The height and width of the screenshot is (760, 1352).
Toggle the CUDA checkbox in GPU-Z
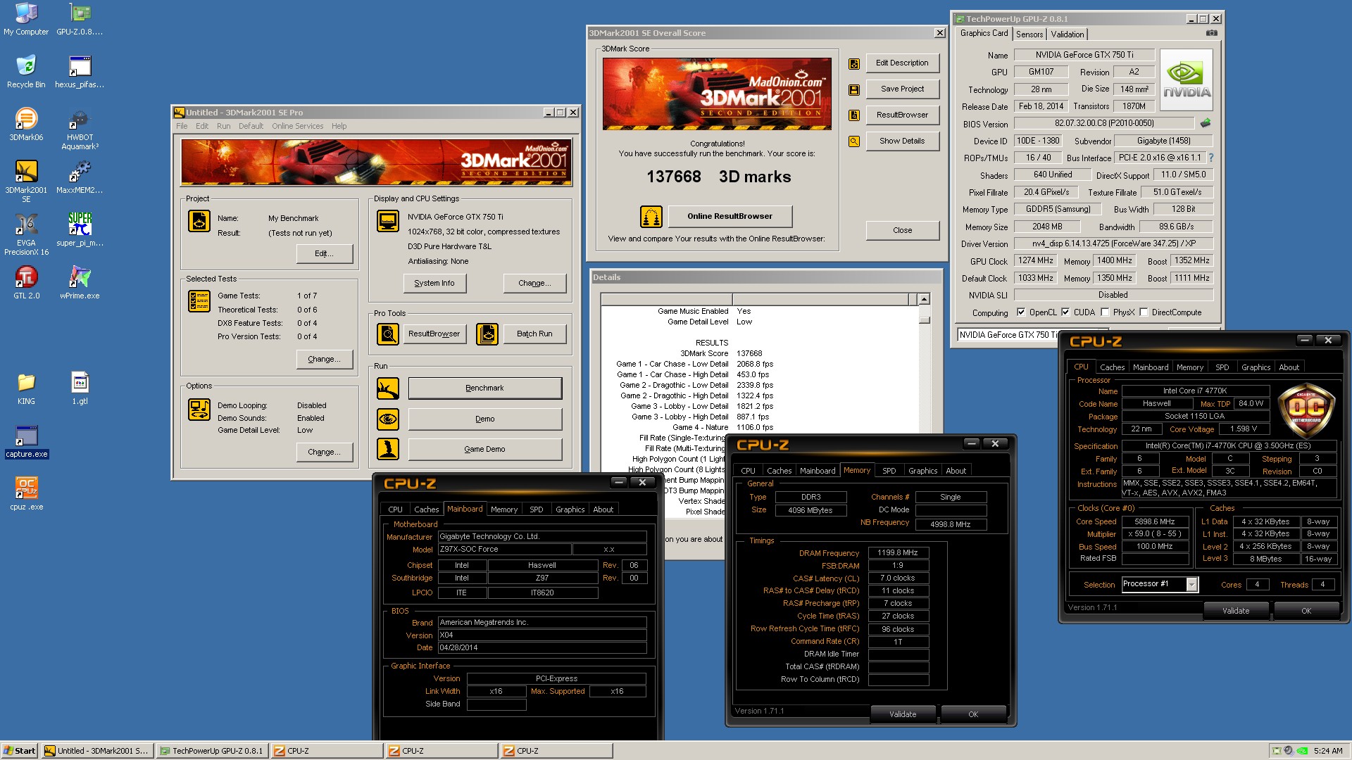(x=1065, y=312)
